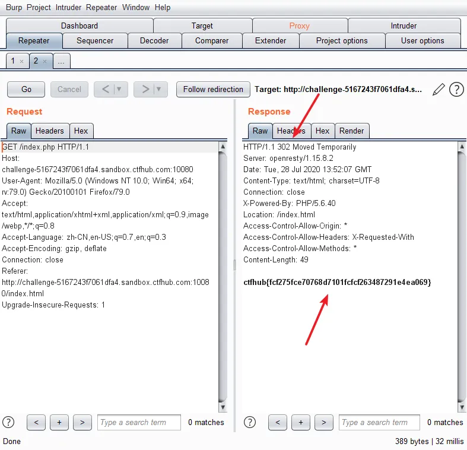
Task: Open the Project menu
Action: click(39, 7)
